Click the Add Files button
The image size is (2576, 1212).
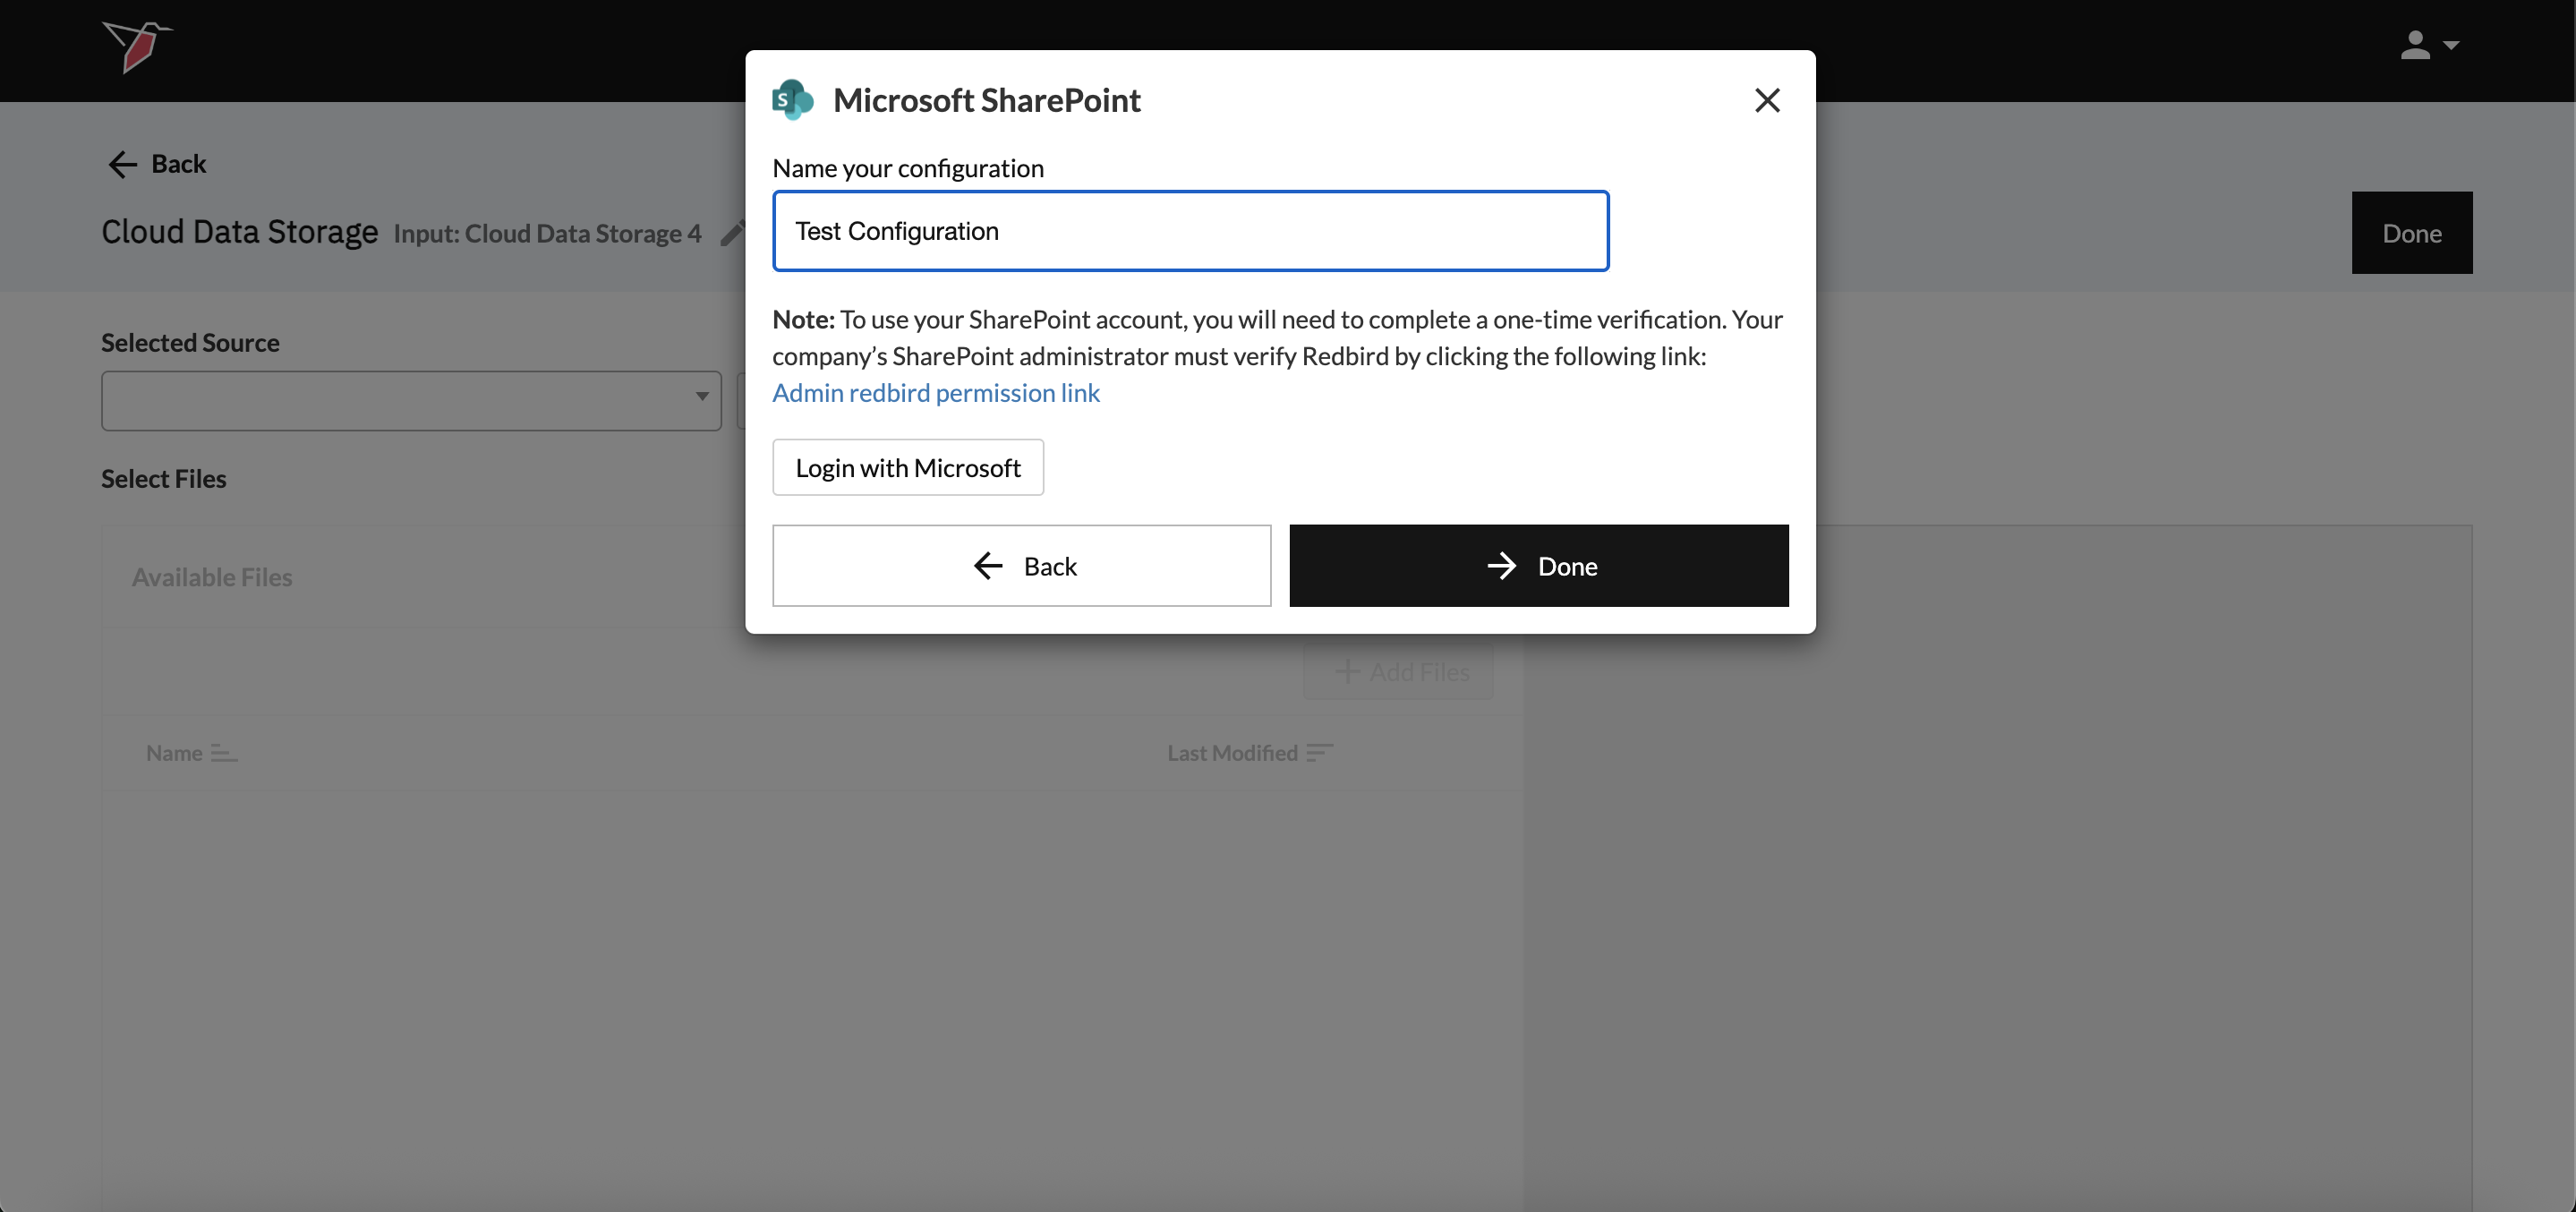(x=1399, y=672)
